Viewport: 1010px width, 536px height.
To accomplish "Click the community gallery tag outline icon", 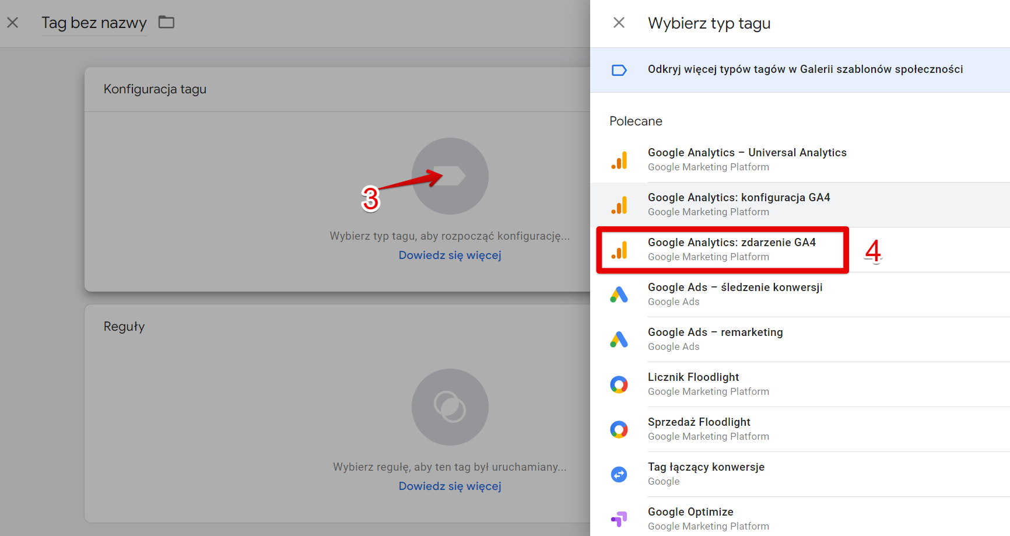I will pos(619,70).
